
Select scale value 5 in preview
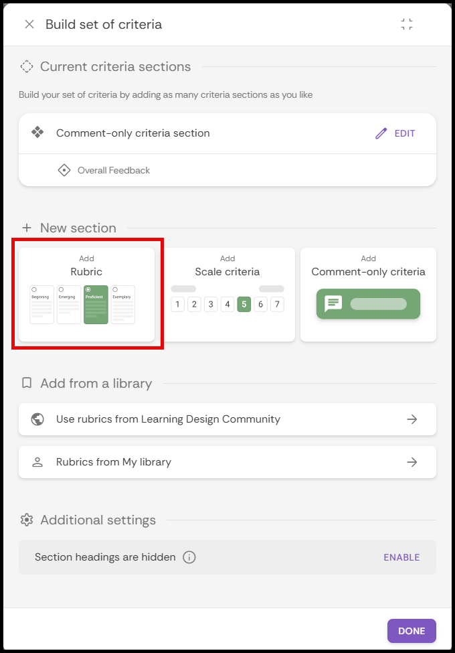pyautogui.click(x=244, y=305)
